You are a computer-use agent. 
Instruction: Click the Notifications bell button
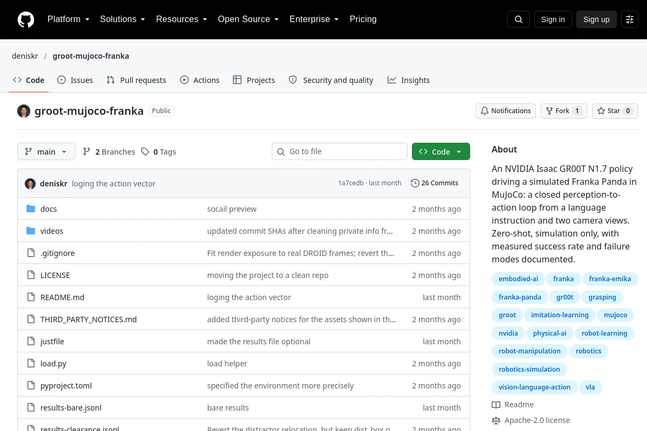pyautogui.click(x=506, y=111)
